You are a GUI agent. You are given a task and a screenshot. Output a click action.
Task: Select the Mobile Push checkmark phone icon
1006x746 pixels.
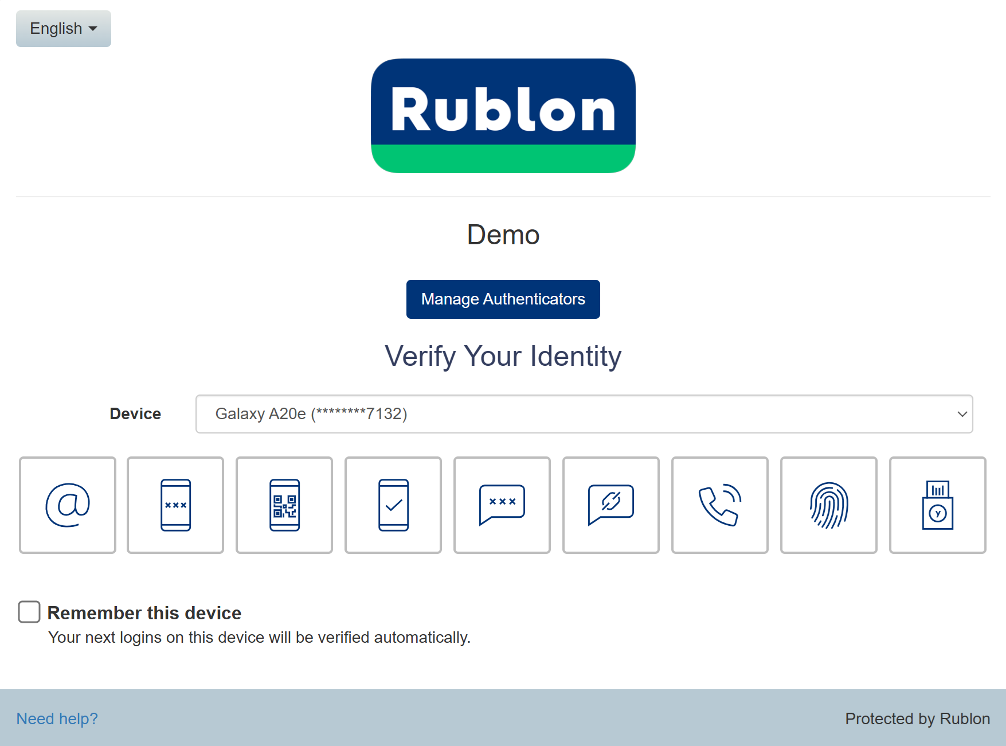point(393,505)
